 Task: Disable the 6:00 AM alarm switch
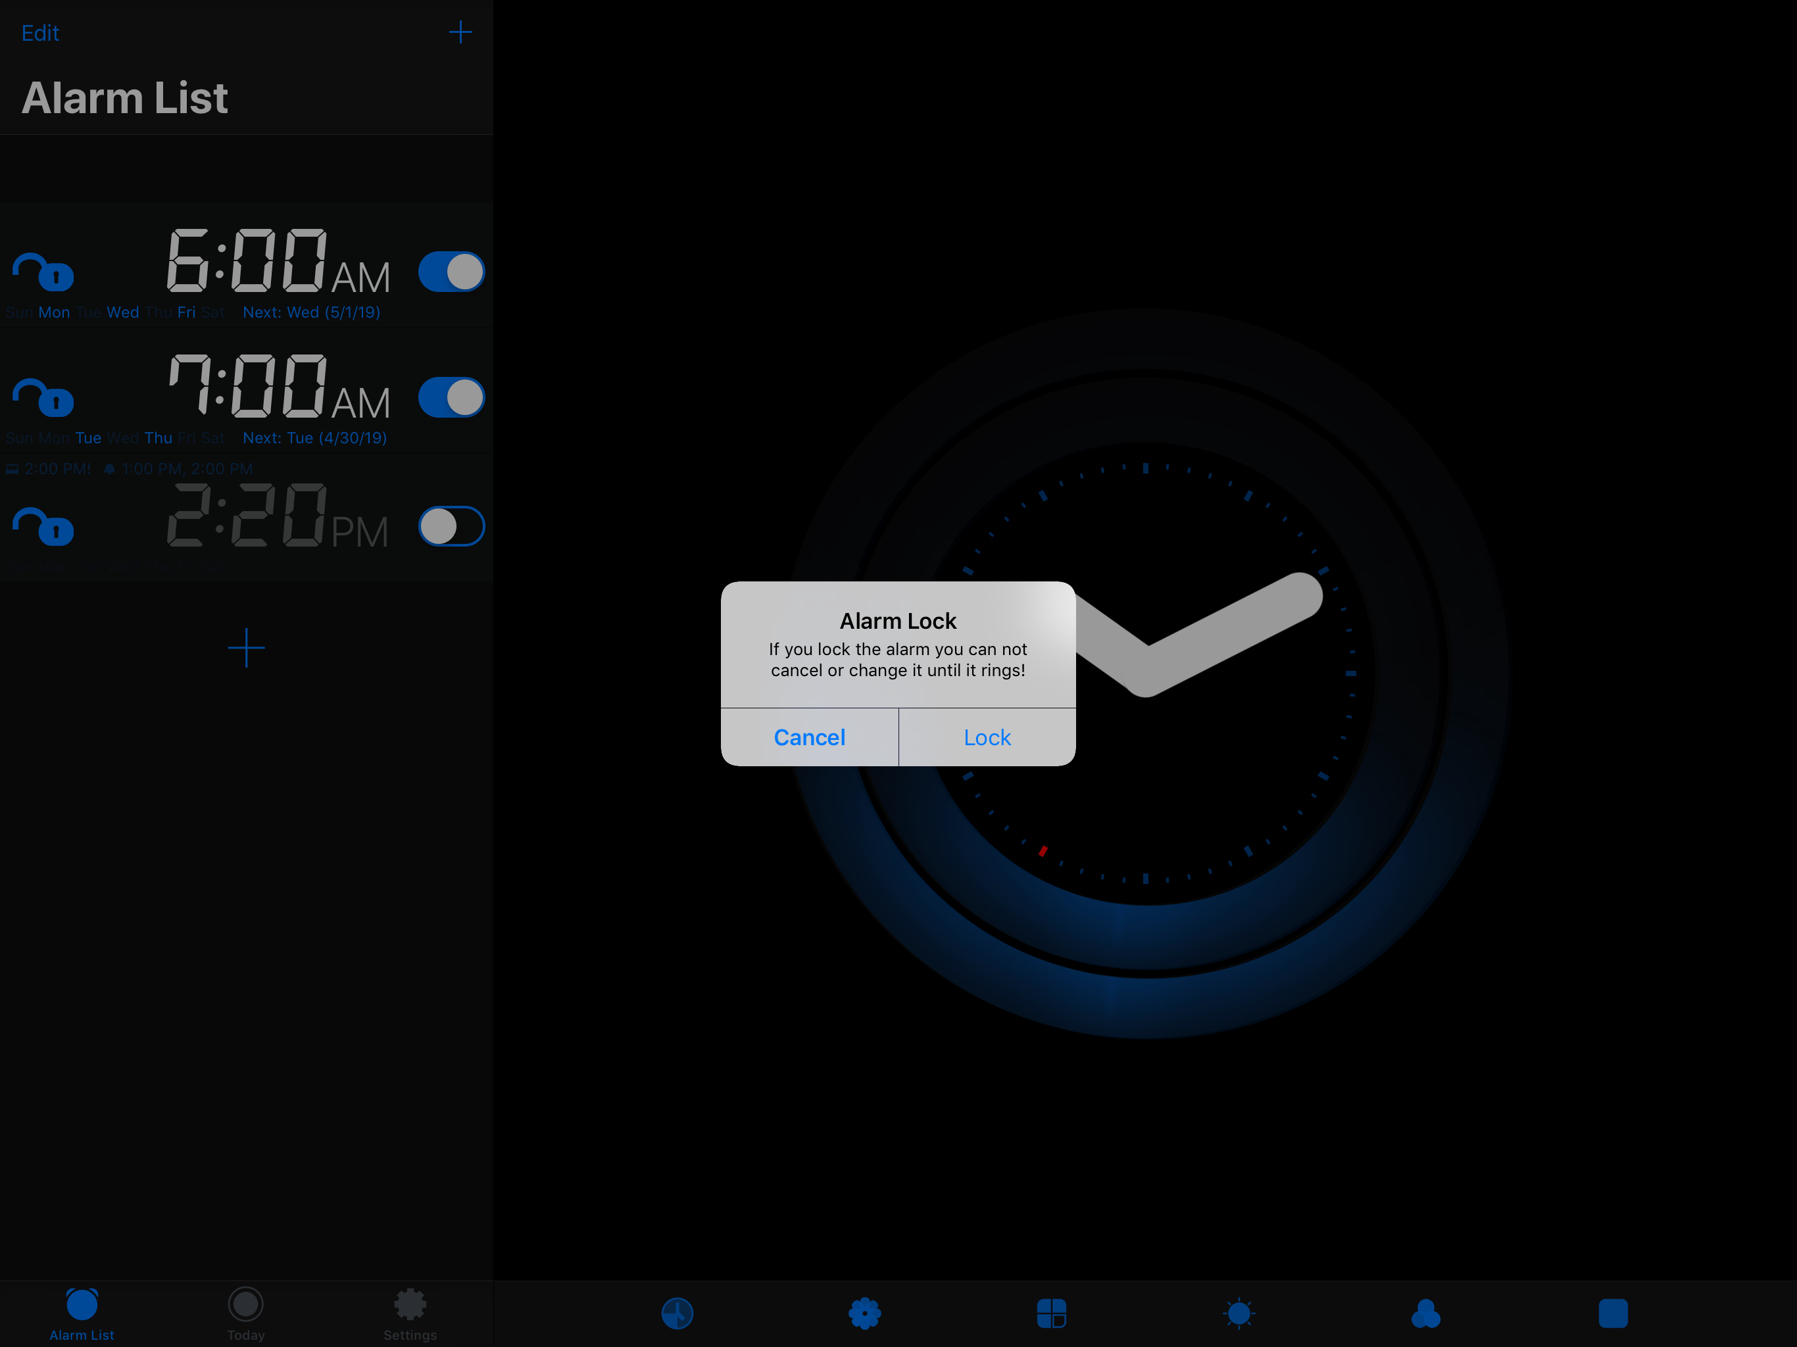click(452, 272)
